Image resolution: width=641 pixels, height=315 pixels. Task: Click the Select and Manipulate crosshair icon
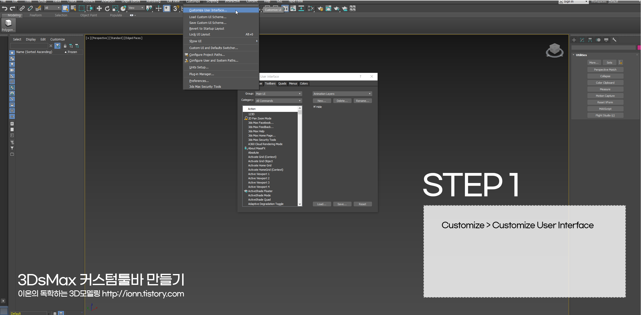tap(159, 8)
